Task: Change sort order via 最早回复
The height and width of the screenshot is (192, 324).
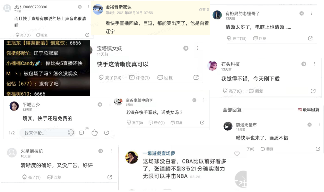Action: point(309,110)
